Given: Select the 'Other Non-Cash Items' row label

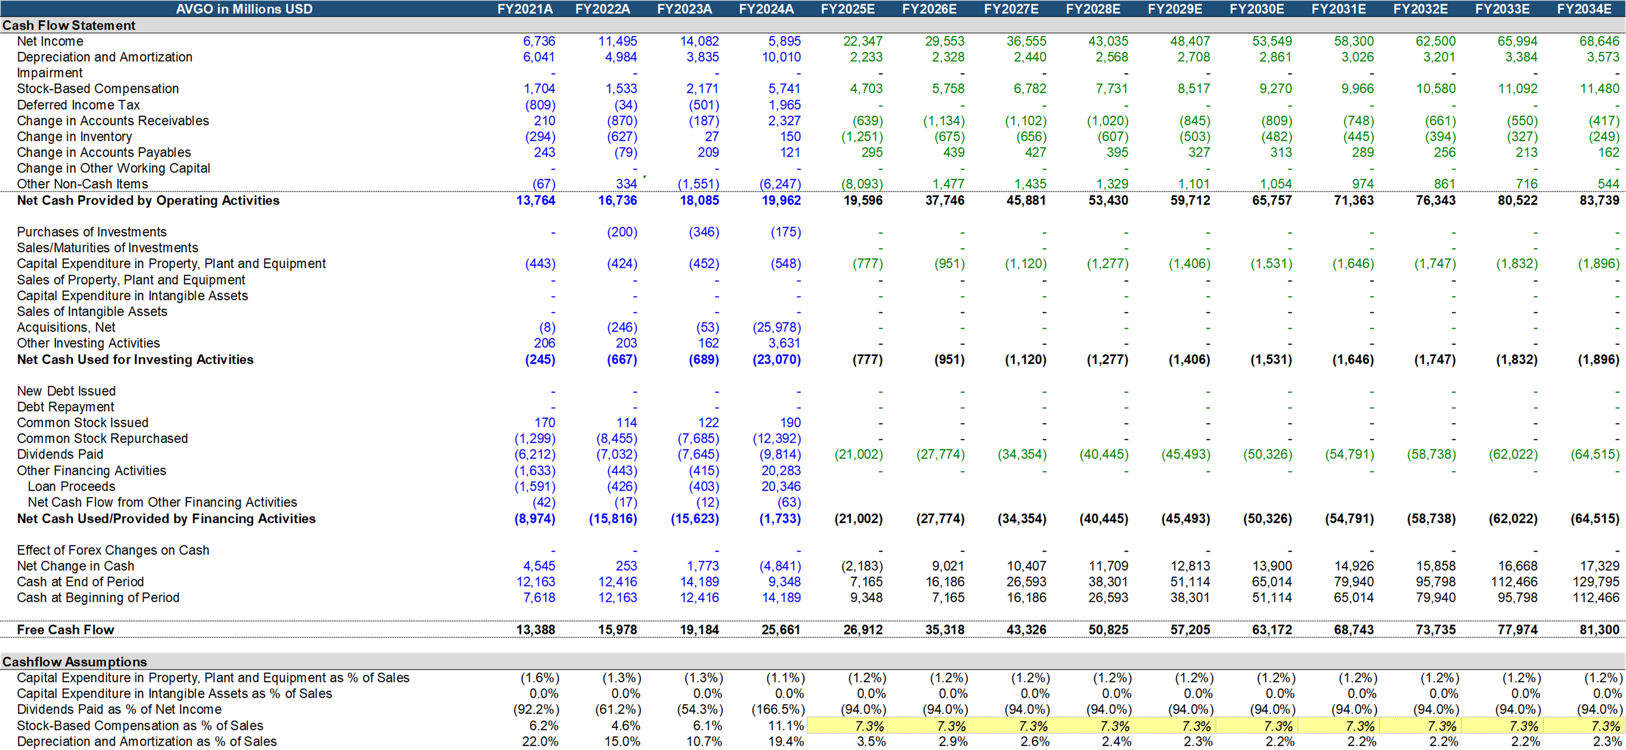Looking at the screenshot, I should (x=82, y=184).
